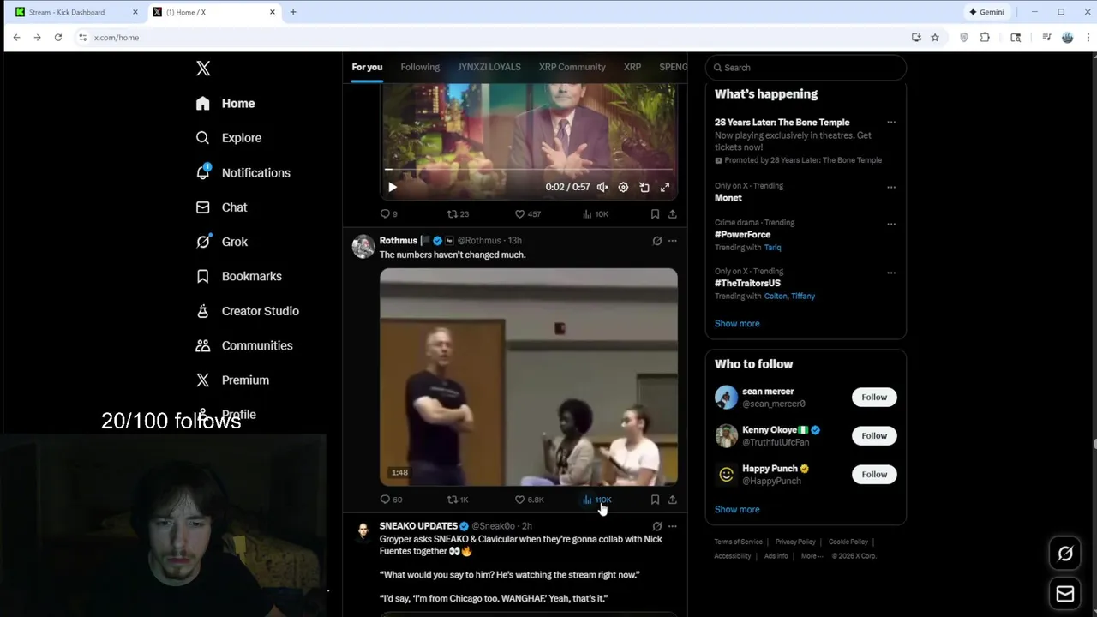Repost the Rothmus post with 1K reposts
This screenshot has width=1097, height=617.
pyautogui.click(x=458, y=500)
